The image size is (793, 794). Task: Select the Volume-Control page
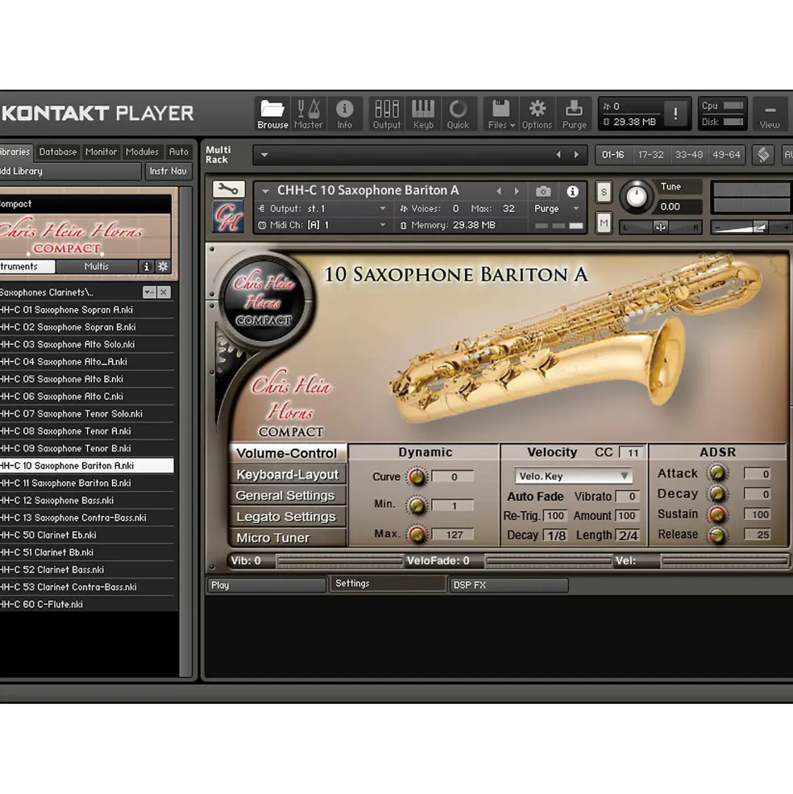tap(288, 453)
